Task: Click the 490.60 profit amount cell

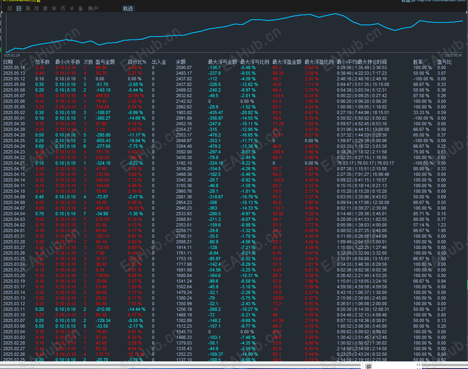Action: [103, 96]
